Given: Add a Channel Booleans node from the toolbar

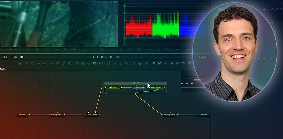Looking at the screenshot, I should 83,63.
